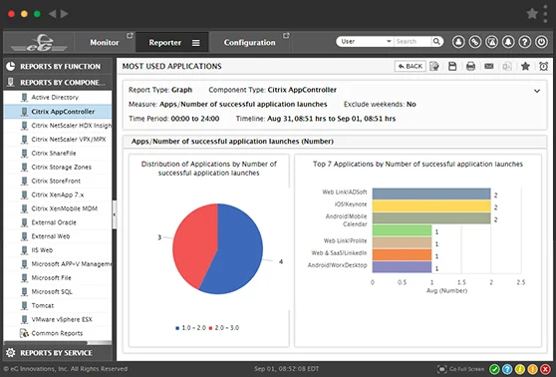This screenshot has height=377, width=556.
Task: Save the report using floppy disk icon
Action: [452, 66]
